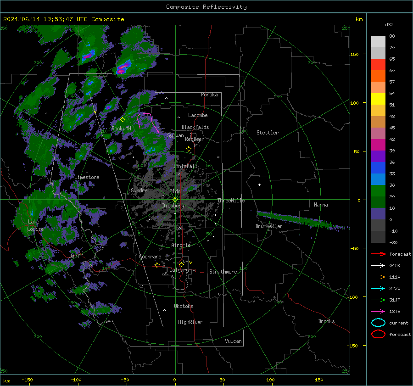Click the Sylvan label on map
The width and height of the screenshot is (413, 386).
point(175,135)
